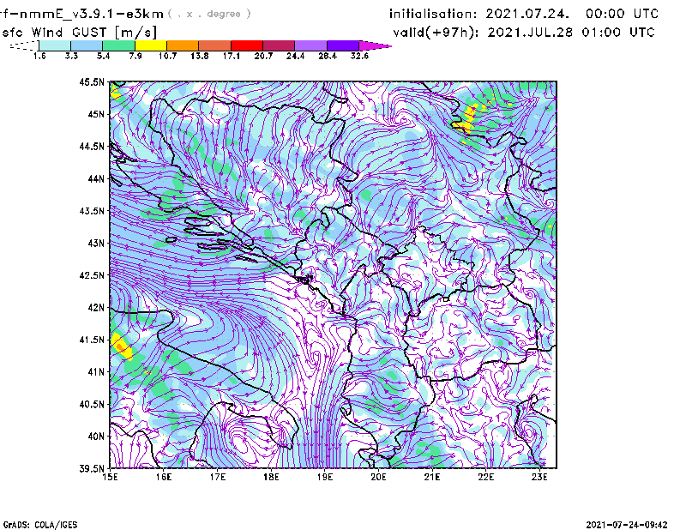Click the colorbar value label '1.6'

pyautogui.click(x=39, y=56)
